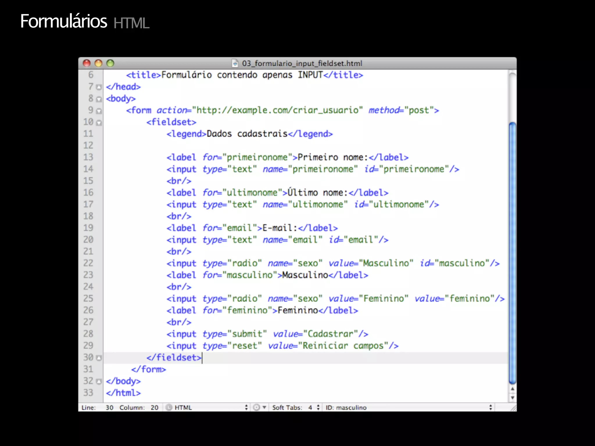
Task: Collapse the body fold on line 8
Action: (99, 99)
